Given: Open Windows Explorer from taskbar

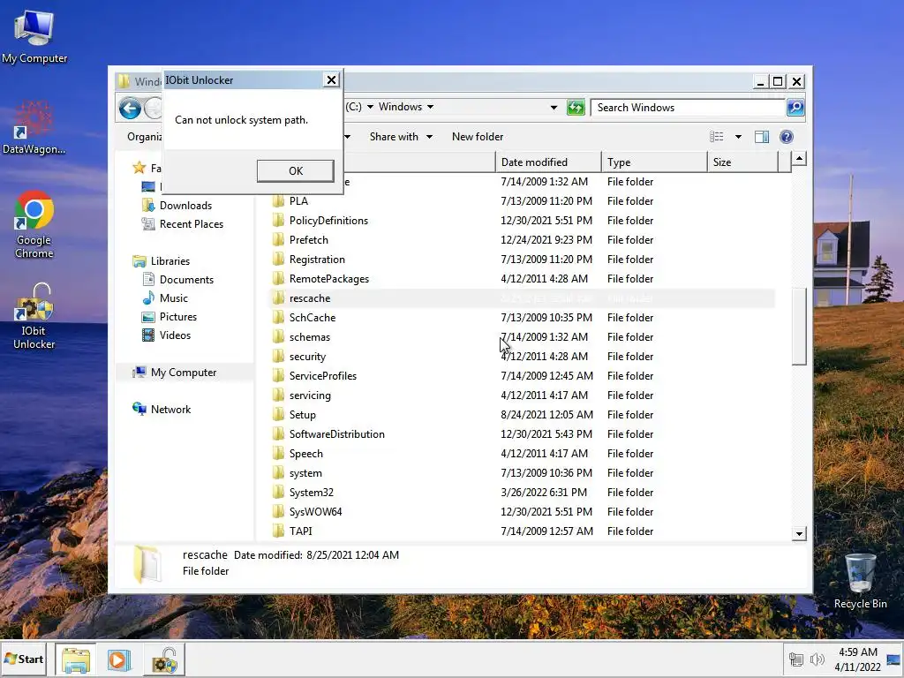Looking at the screenshot, I should click(x=76, y=659).
